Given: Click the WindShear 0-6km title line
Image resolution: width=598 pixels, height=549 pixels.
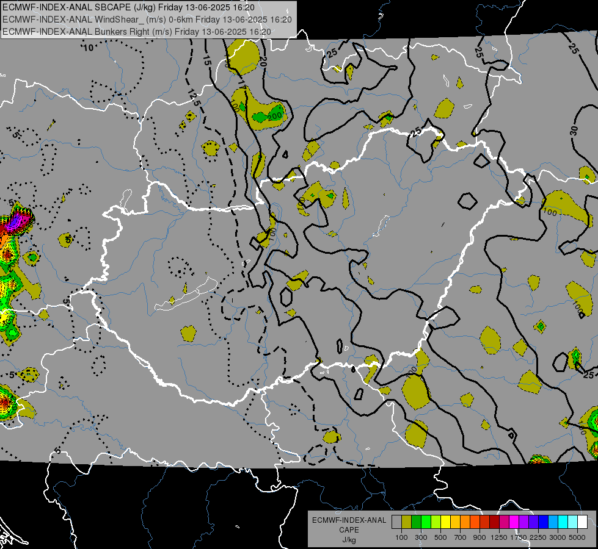Looking at the screenshot, I should point(147,20).
